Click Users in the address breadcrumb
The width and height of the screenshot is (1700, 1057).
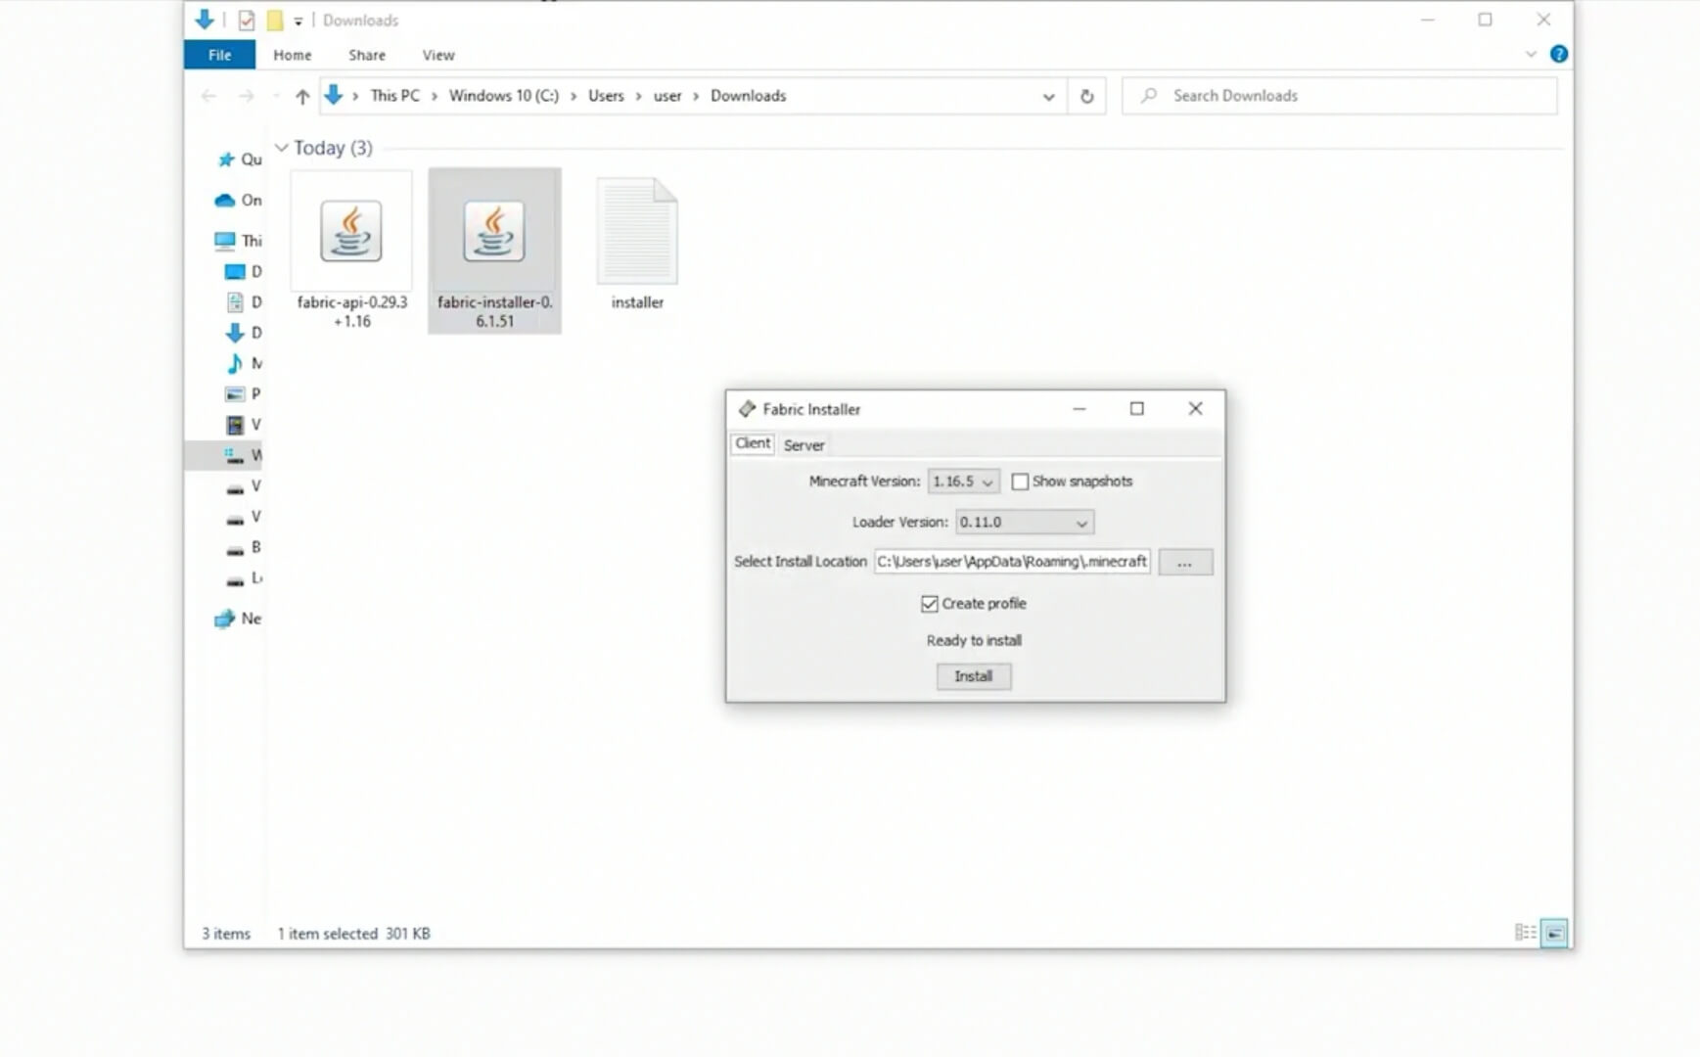606,96
